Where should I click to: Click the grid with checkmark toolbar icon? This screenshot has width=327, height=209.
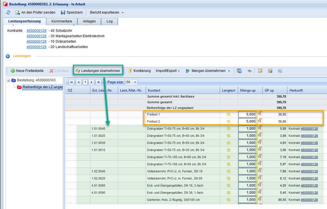(x=270, y=71)
